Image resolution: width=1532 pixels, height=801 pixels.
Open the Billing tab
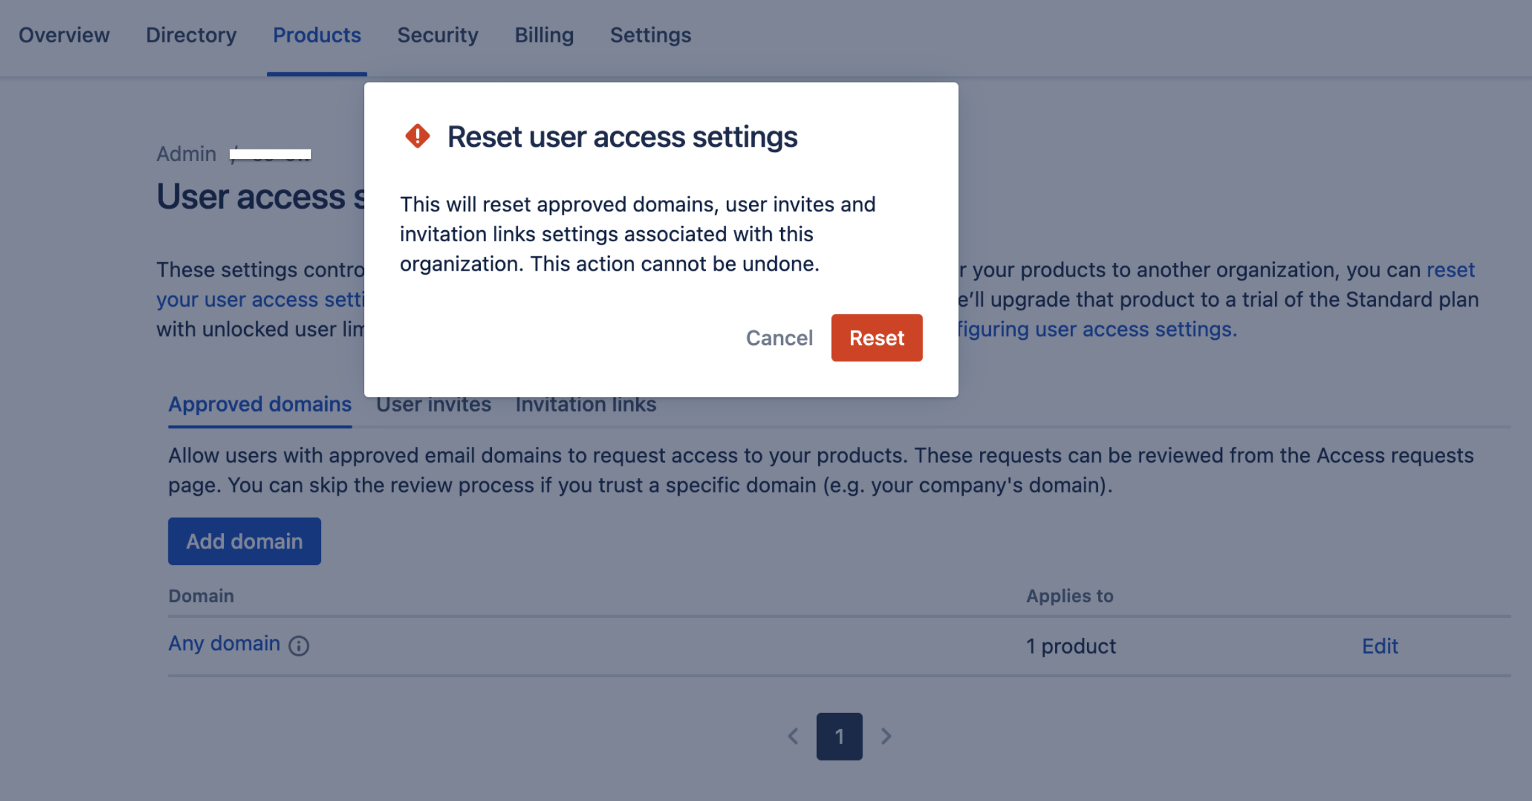pos(544,33)
